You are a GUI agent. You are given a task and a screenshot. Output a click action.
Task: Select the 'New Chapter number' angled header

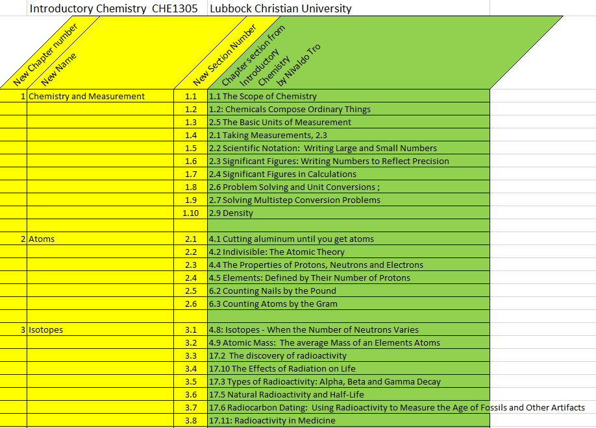coord(45,55)
